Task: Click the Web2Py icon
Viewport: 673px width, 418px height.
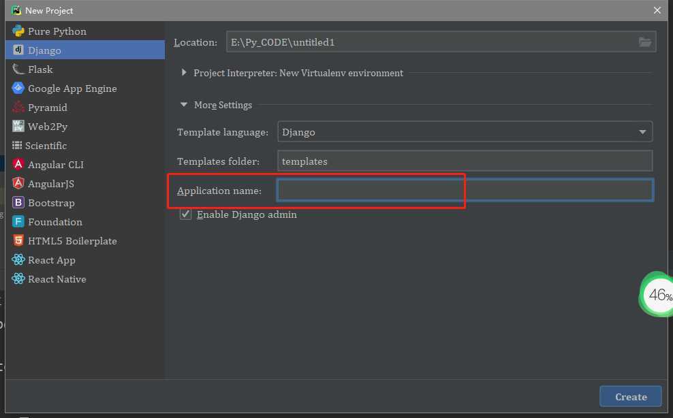Action: point(18,126)
